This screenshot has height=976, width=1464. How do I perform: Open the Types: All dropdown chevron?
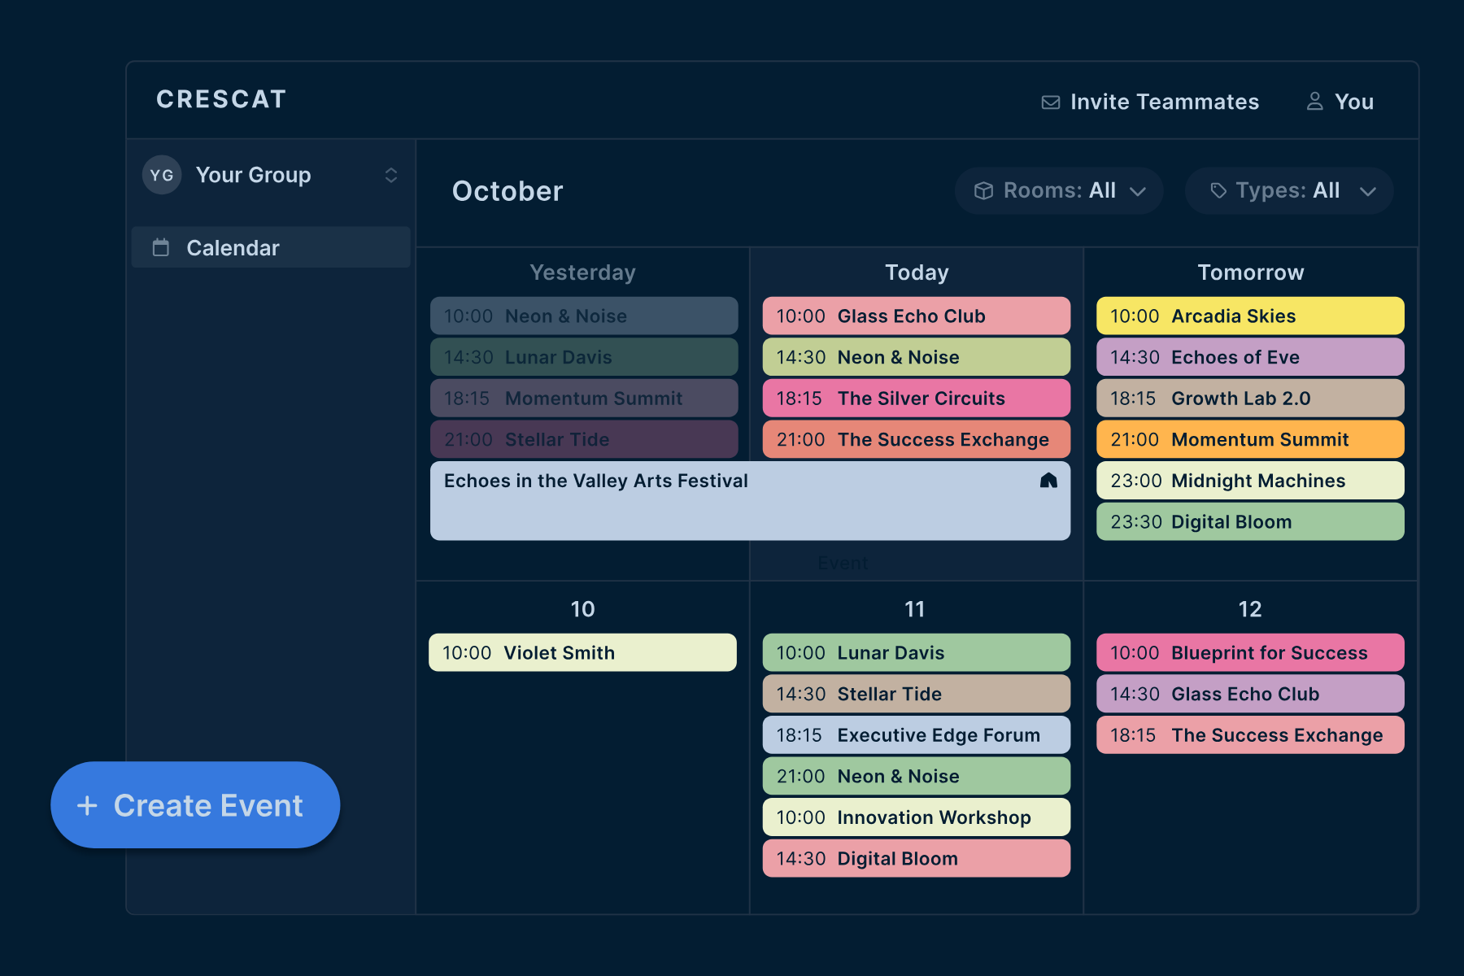click(x=1368, y=191)
